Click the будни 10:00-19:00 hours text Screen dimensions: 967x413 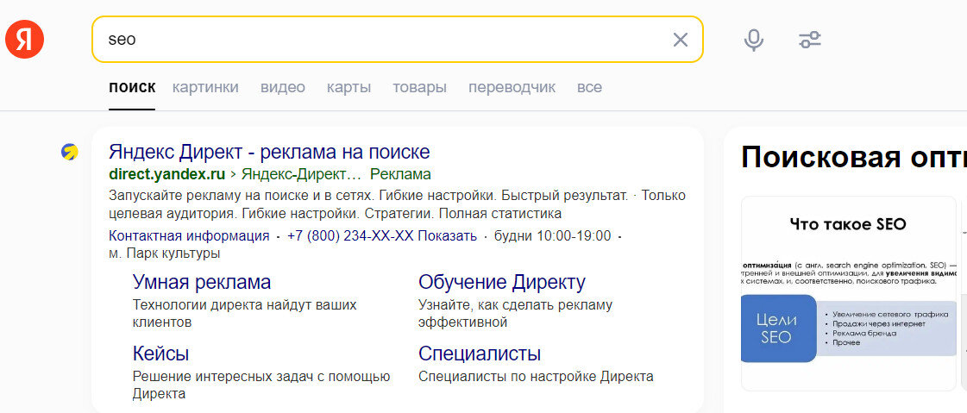pyautogui.click(x=553, y=235)
